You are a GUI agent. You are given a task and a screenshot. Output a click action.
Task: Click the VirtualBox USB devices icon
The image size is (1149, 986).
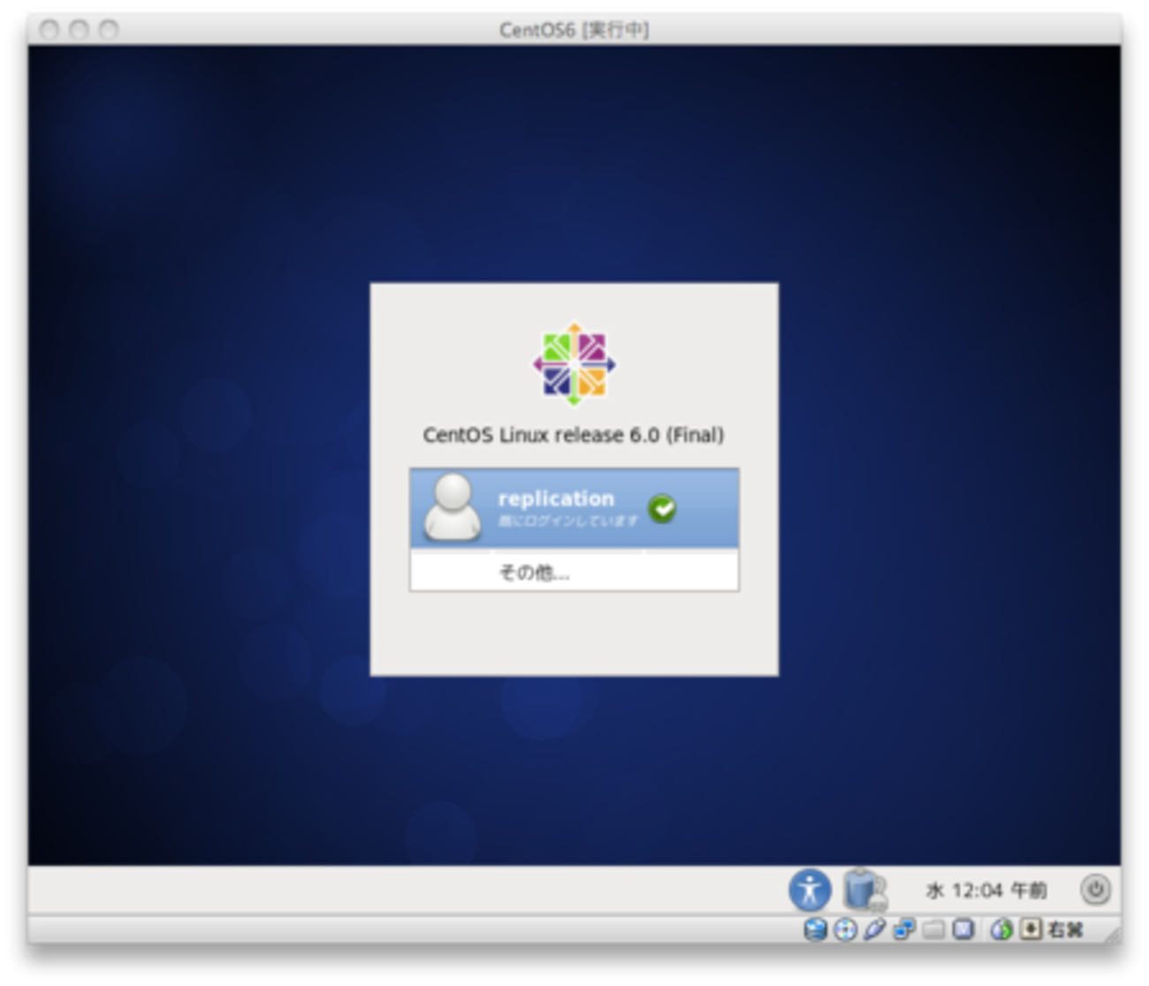click(874, 929)
